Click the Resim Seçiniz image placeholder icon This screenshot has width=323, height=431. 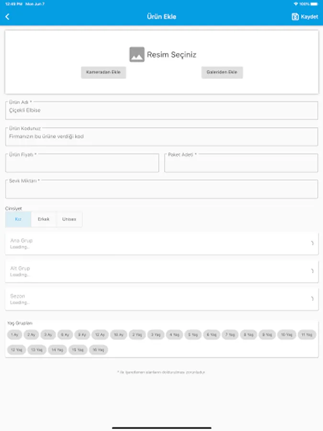point(137,55)
